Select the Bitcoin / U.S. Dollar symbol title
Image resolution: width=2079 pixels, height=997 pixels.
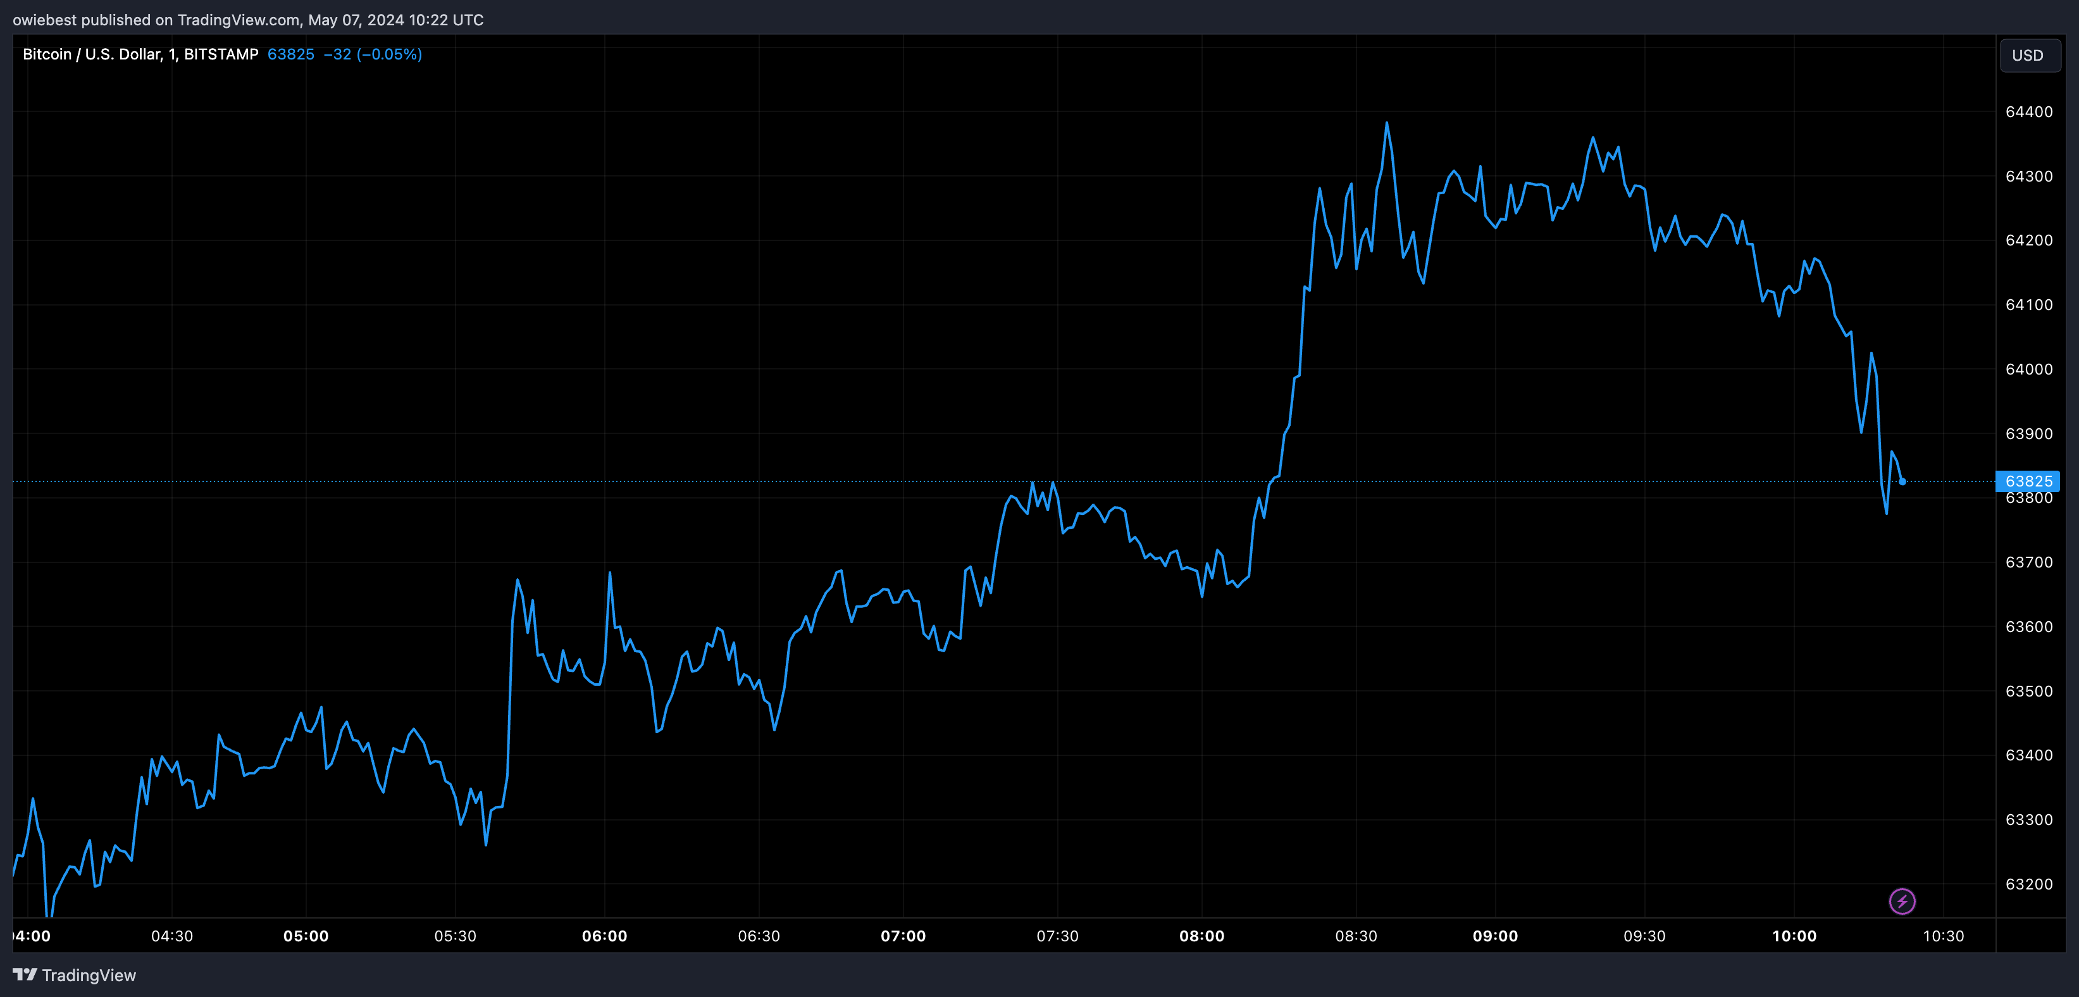pos(140,54)
